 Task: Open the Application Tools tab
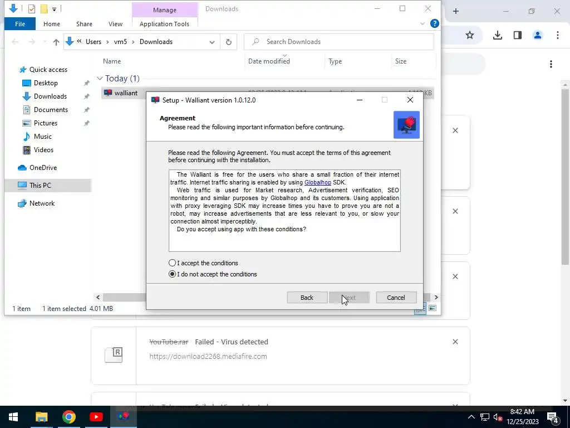click(x=164, y=24)
